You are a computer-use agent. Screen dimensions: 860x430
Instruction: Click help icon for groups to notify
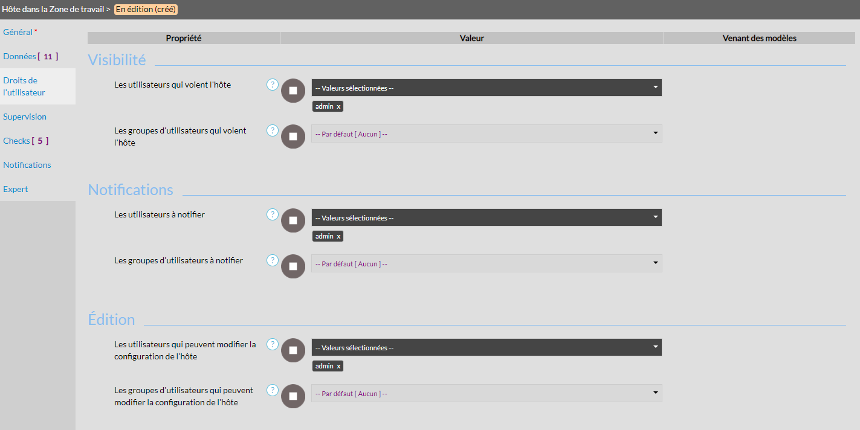273,260
